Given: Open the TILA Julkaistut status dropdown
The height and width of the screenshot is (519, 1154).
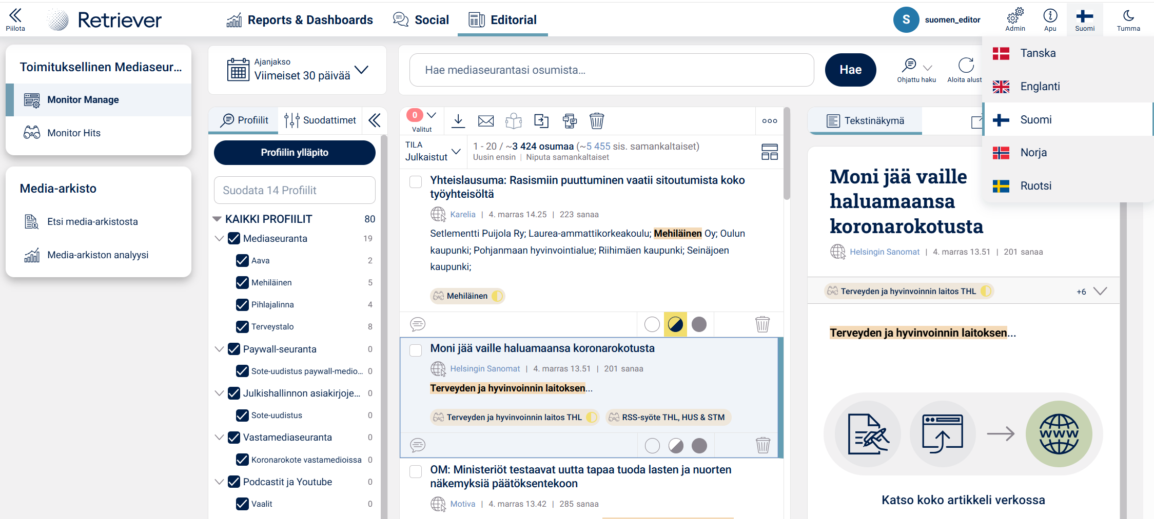Looking at the screenshot, I should click(x=433, y=152).
